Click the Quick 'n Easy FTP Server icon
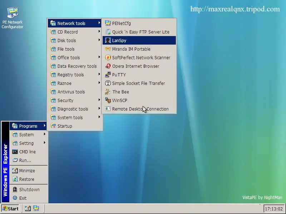The width and height of the screenshot is (286, 214). pos(108,32)
